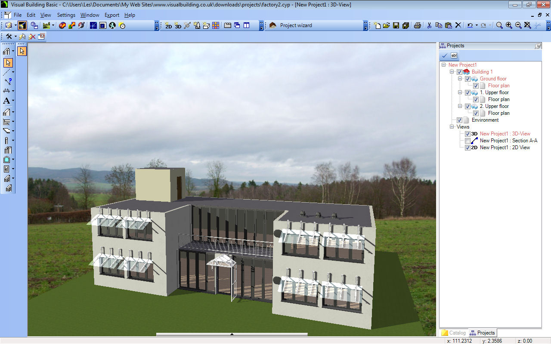This screenshot has width=551, height=344.
Task: Click the New 3D view icon
Action: (178, 26)
